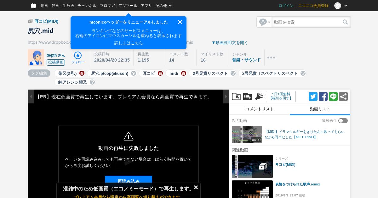Click the premium PR message text

coord(124,97)
